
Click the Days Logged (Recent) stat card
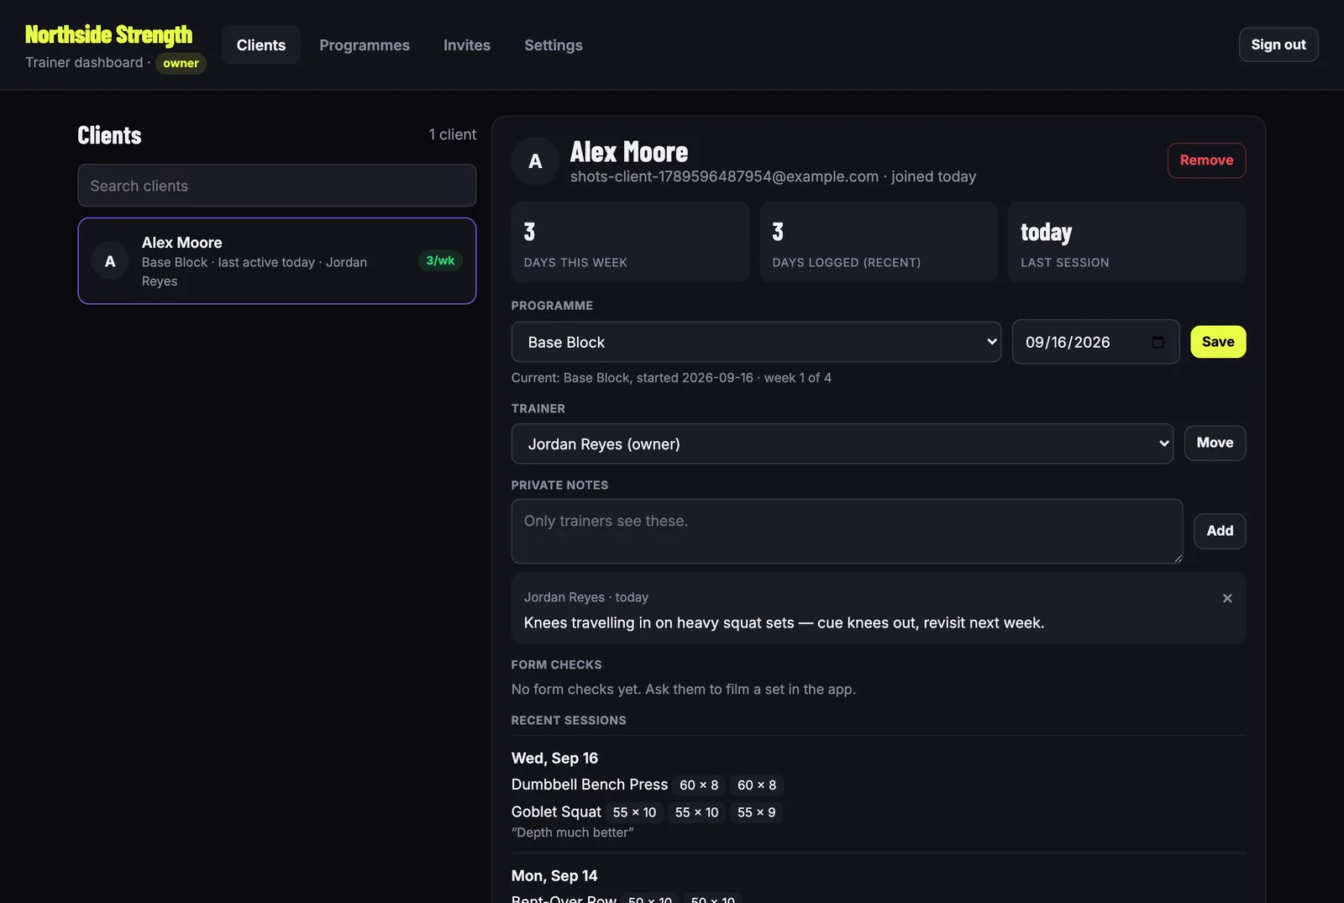tap(879, 242)
